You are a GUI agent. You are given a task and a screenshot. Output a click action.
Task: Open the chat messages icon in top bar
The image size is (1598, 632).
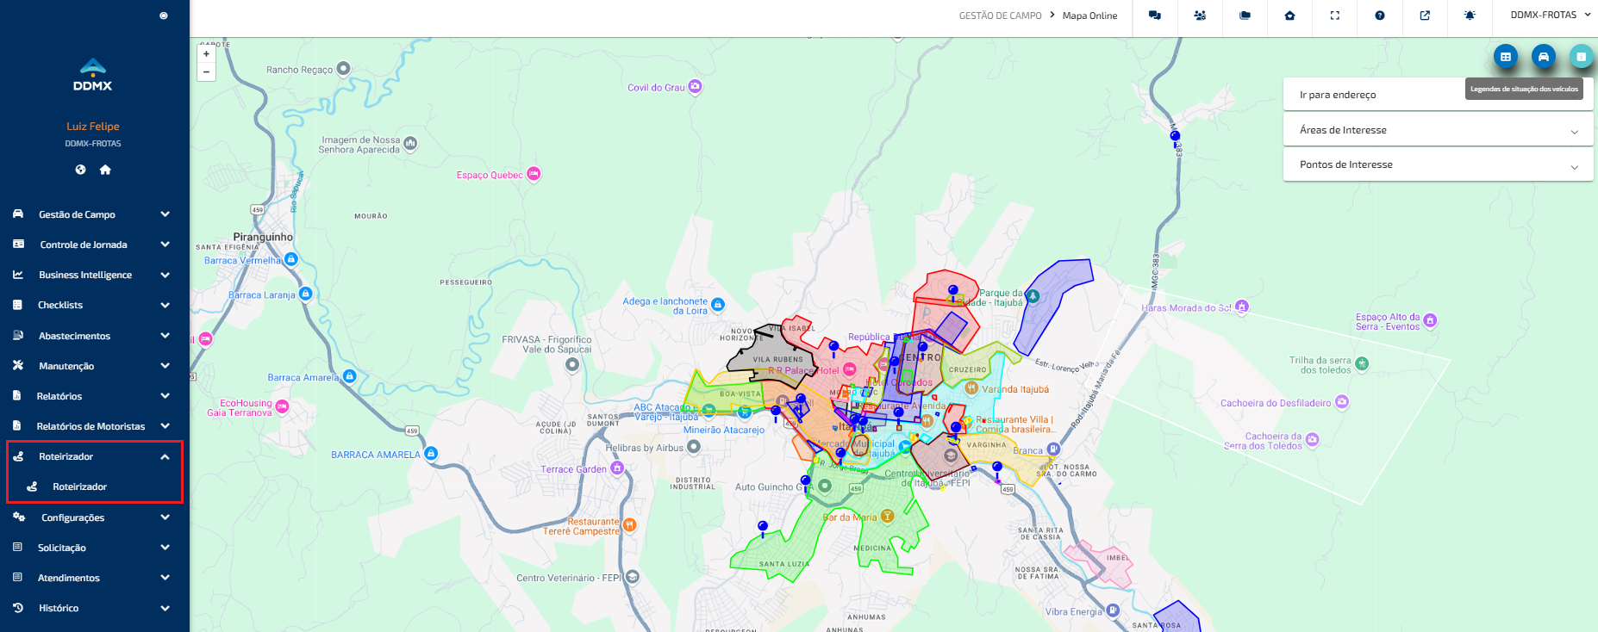(1155, 15)
